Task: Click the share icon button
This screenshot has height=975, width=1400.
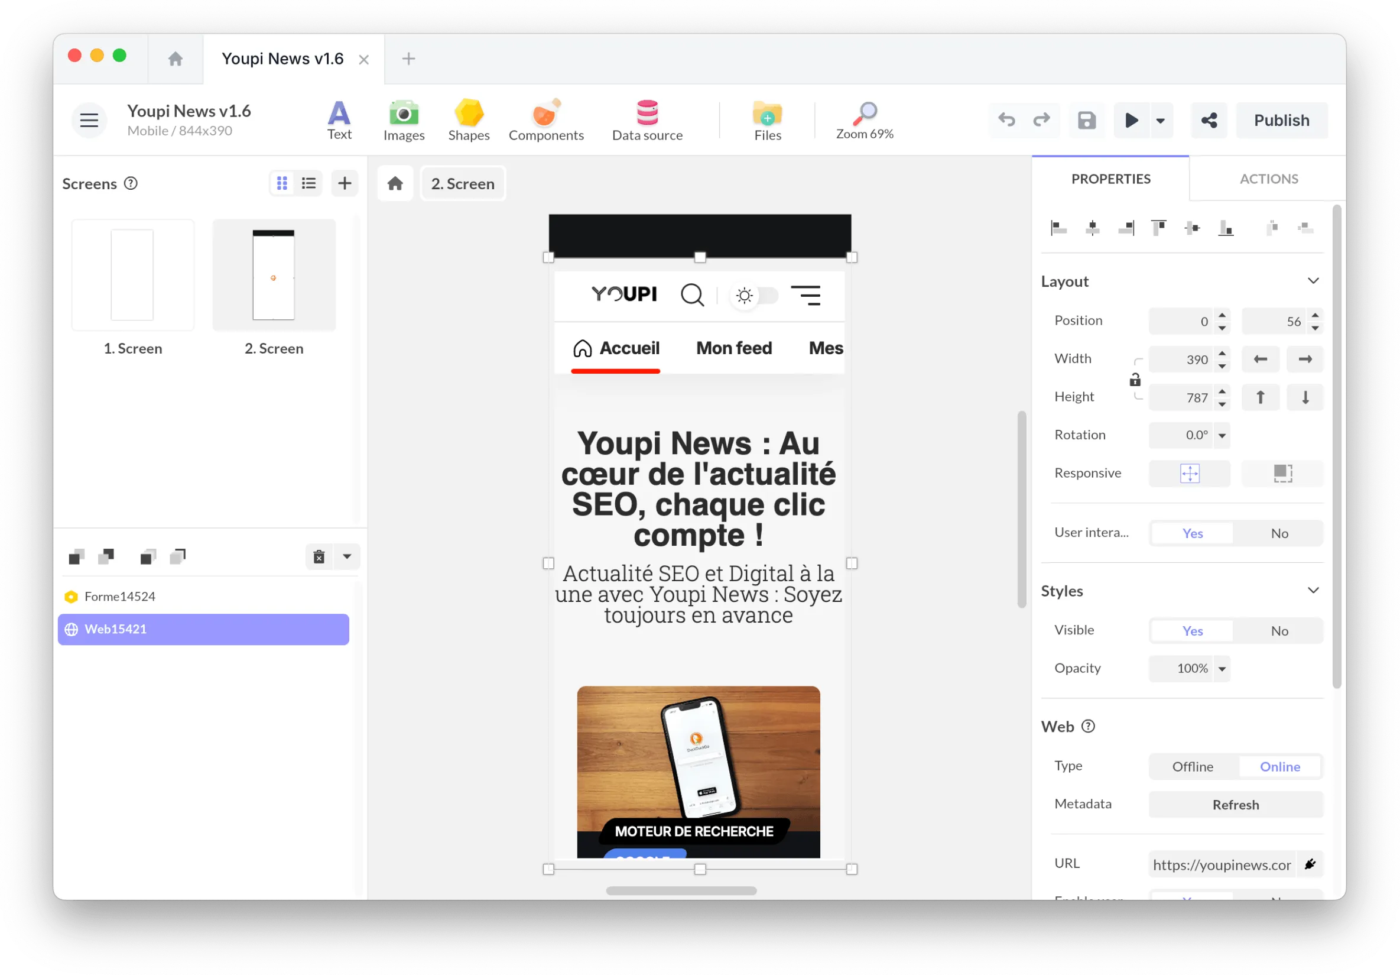Action: click(1209, 120)
